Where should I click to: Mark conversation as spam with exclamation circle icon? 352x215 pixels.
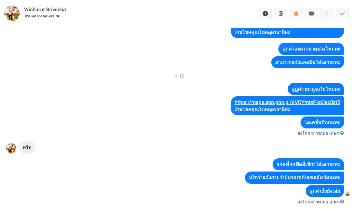265,14
